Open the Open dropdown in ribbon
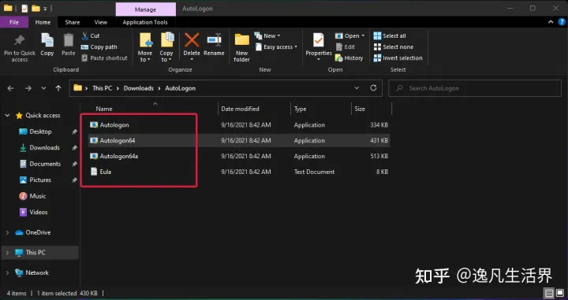 (350, 35)
